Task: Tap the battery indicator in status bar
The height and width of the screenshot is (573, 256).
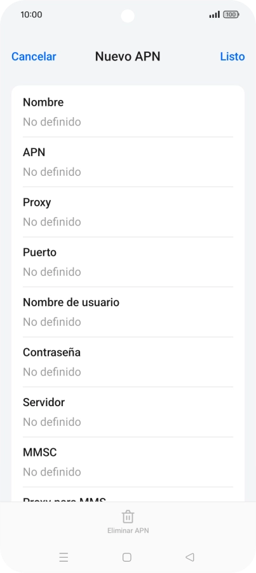Action: point(231,15)
